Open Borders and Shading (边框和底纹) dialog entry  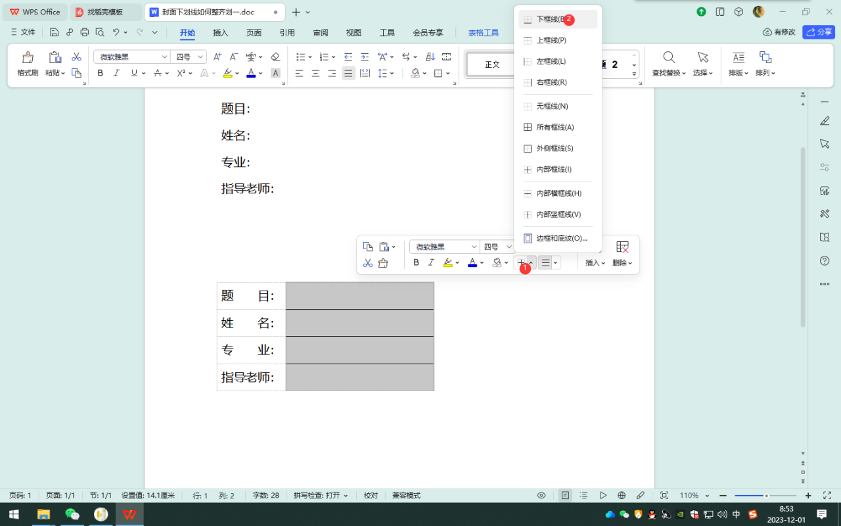[558, 238]
